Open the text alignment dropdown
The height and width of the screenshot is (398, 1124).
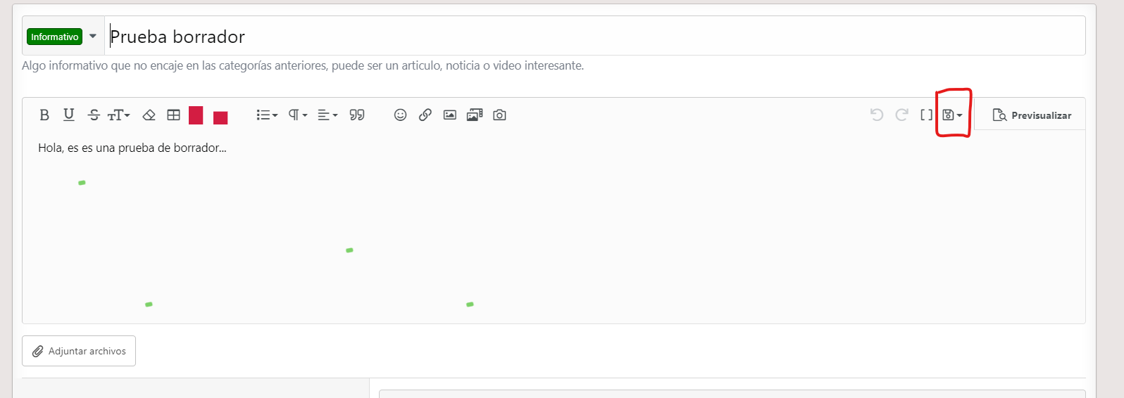327,115
